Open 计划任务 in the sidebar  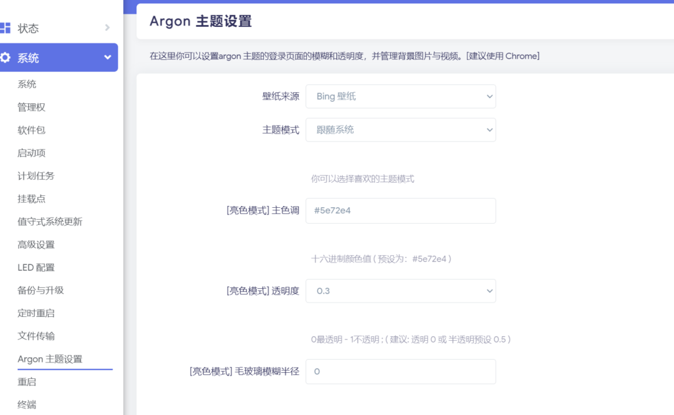tap(36, 176)
